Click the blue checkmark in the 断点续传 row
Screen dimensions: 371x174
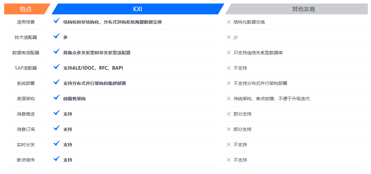pos(57,159)
